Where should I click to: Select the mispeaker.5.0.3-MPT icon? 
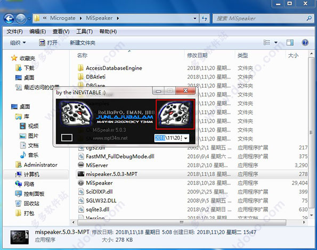pyautogui.click(x=81, y=174)
